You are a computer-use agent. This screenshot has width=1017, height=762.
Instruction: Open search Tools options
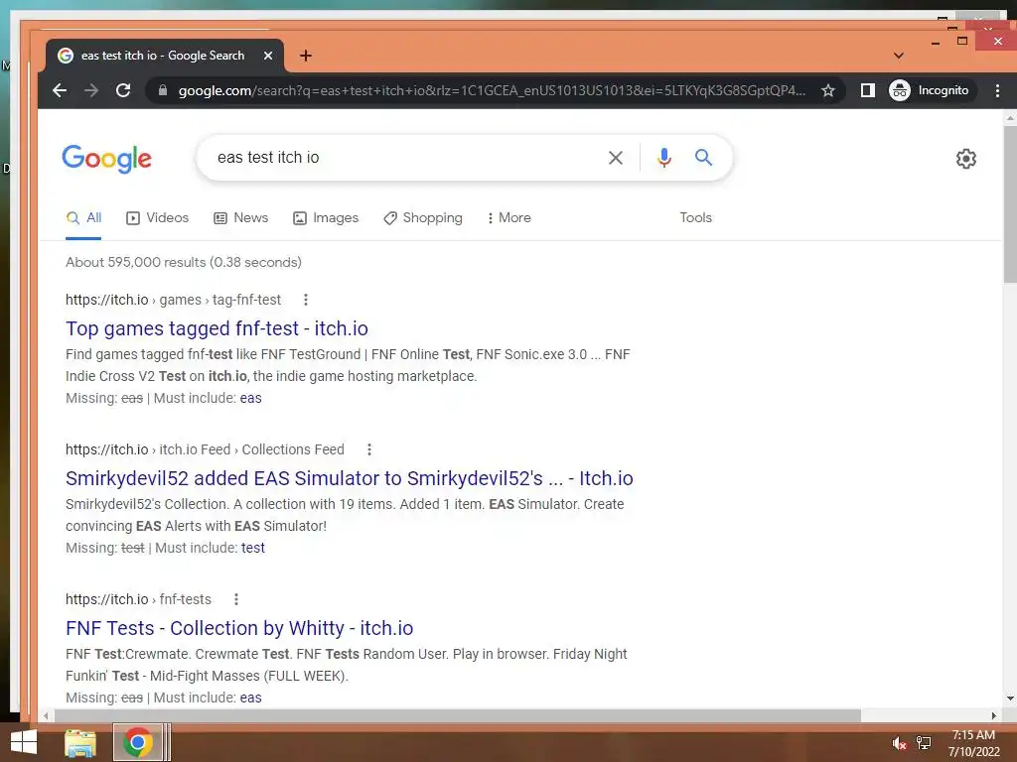[x=695, y=217]
